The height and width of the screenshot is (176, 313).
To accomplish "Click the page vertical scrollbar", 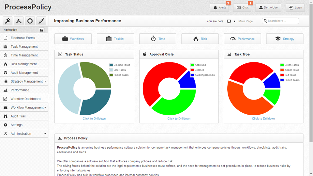I will click(311, 73).
